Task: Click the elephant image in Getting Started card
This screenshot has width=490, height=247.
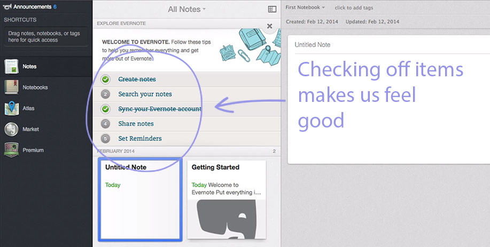Action: (x=227, y=219)
